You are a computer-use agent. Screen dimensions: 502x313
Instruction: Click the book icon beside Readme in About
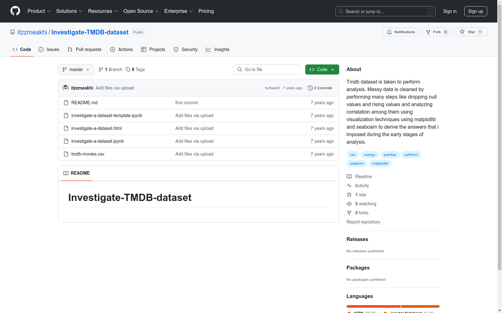(x=349, y=177)
